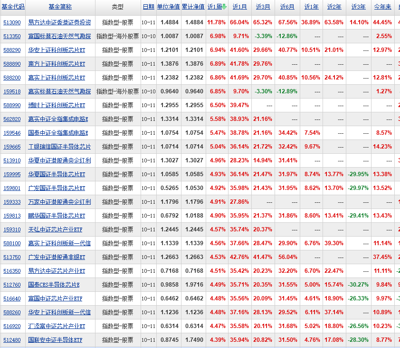Screen dimensions: 400x348
Task: Open the 富国标普石油天然气勘探 fund link
Action: (x=59, y=36)
